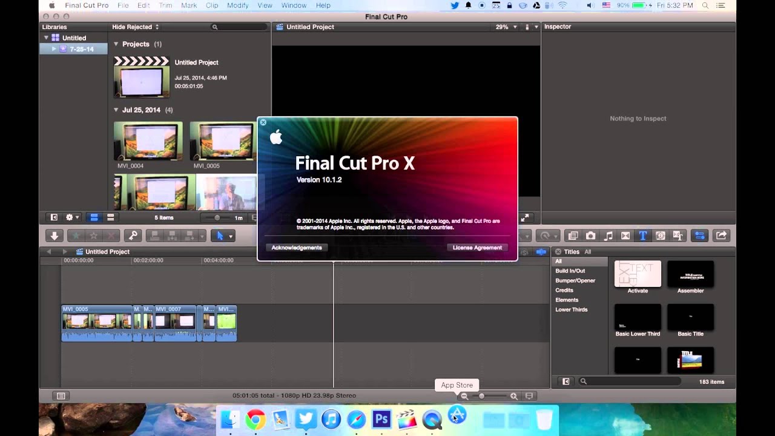Image resolution: width=775 pixels, height=436 pixels.
Task: Launch Google Chrome from the Dock
Action: (x=256, y=419)
